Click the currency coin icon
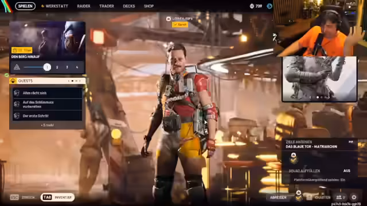Image resolution: width=367 pixels, height=206 pixels. (x=252, y=6)
